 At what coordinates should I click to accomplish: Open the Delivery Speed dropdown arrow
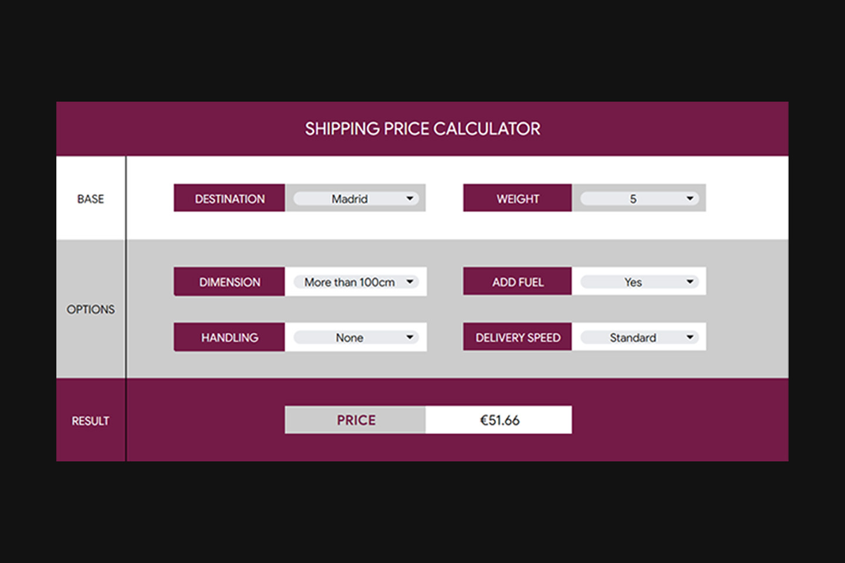[x=690, y=337]
